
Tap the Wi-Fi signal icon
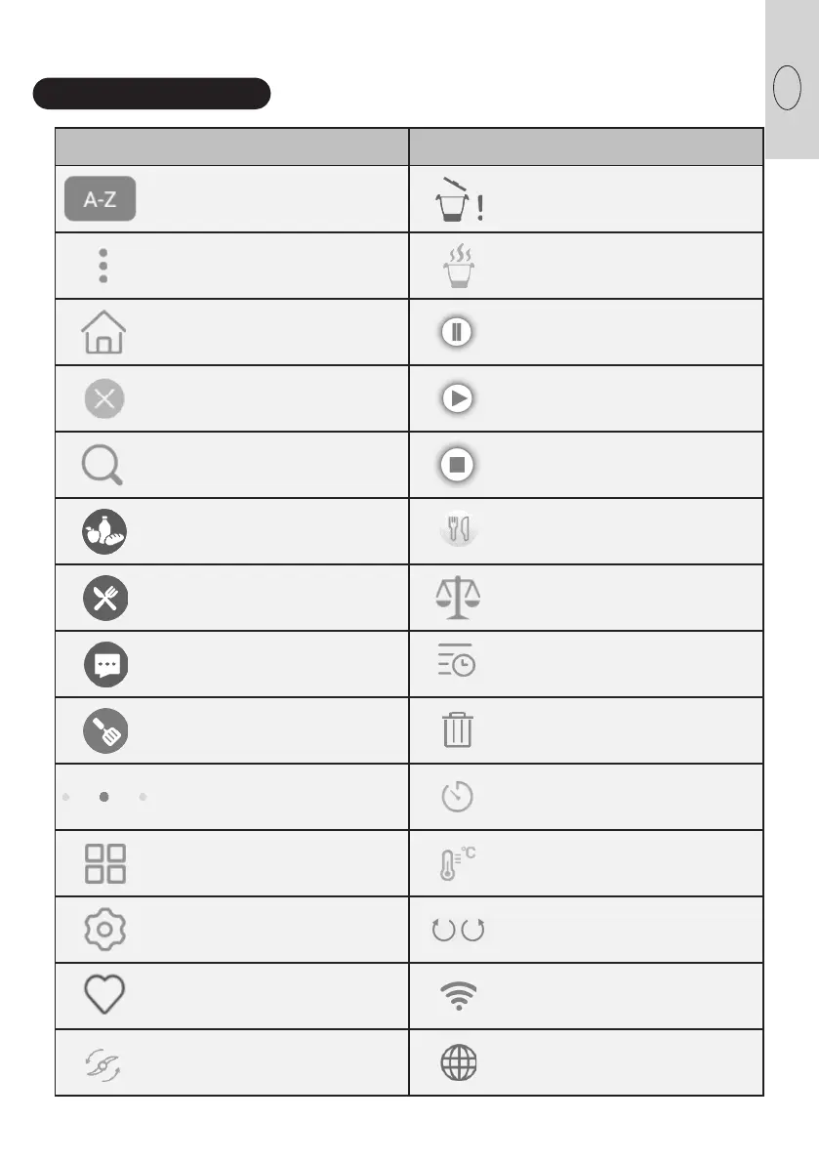tap(457, 995)
